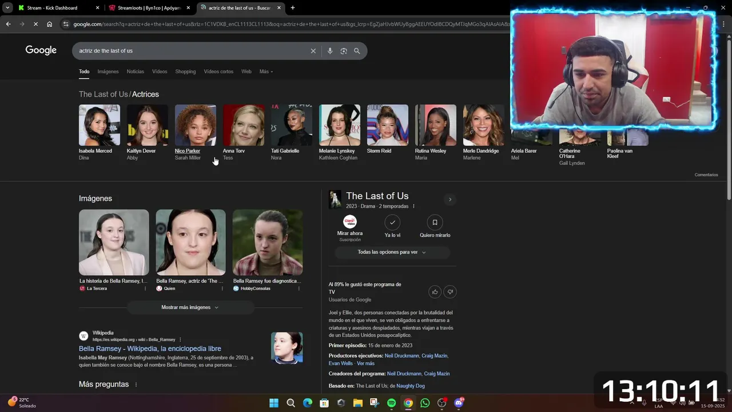Open Storm Reid actress card
This screenshot has width=732, height=412.
tap(388, 129)
